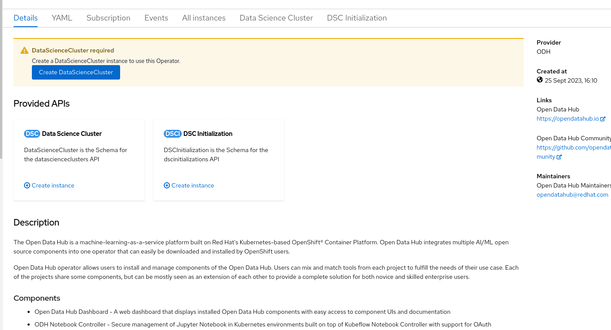Select the Details tab
Image resolution: width=611 pixels, height=330 pixels.
[25, 18]
